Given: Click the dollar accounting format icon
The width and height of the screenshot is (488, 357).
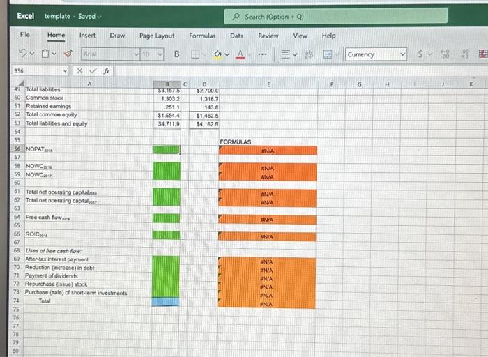Looking at the screenshot, I should click(420, 54).
